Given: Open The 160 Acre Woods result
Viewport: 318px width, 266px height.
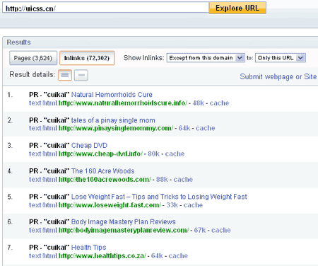Looking at the screenshot, I should (x=102, y=171).
